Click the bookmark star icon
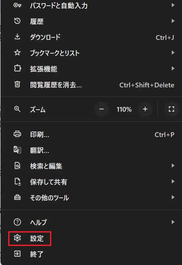The height and width of the screenshot is (265, 182). (x=17, y=53)
